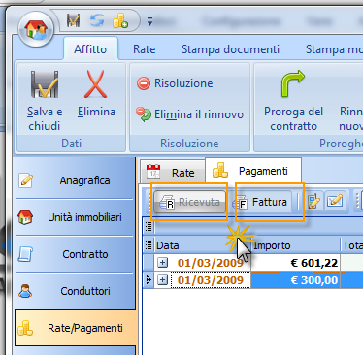Sort by the Importo column header
Screen dimensions: 363x355
(x=296, y=245)
